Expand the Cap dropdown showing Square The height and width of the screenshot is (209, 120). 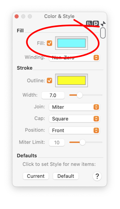pyautogui.click(x=74, y=119)
